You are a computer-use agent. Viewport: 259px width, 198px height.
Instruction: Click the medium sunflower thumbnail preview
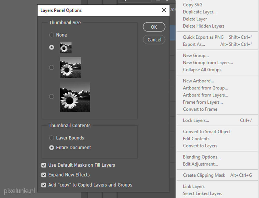[70, 67]
